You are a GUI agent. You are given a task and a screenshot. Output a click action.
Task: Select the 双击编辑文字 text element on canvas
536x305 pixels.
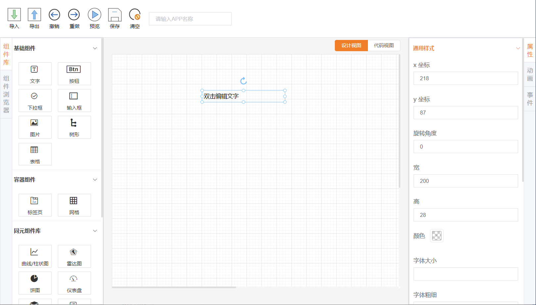pyautogui.click(x=244, y=96)
